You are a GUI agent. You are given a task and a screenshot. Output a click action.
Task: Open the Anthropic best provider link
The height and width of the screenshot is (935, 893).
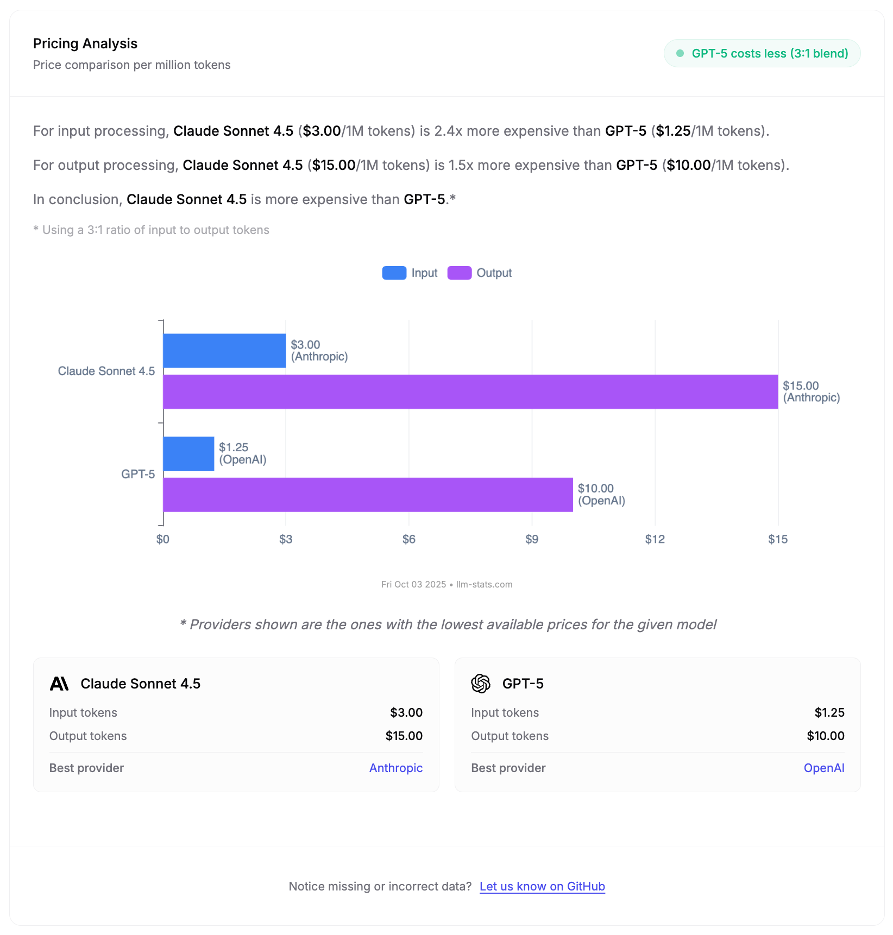[395, 768]
